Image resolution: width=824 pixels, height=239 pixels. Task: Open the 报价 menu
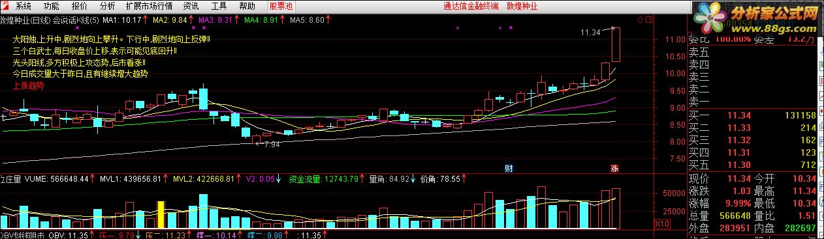pyautogui.click(x=79, y=6)
